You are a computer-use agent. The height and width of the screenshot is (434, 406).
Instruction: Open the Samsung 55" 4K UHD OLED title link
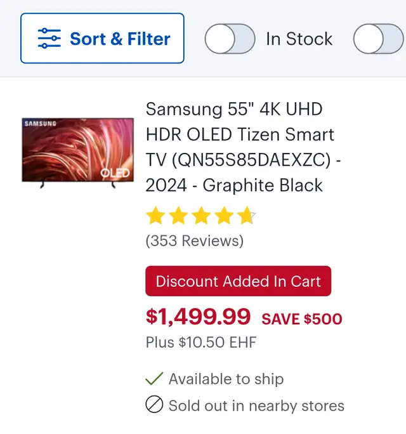click(243, 147)
